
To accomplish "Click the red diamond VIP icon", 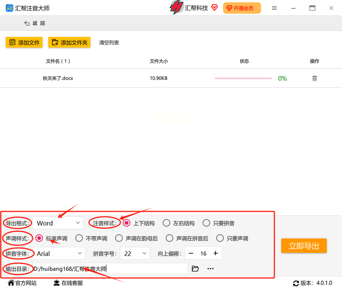I will pos(215,8).
